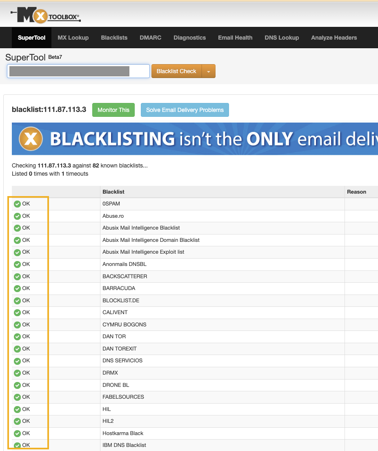This screenshot has height=451, width=378.
Task: Click OK check icon for Abusix Domain Blacklist
Action: (x=17, y=240)
